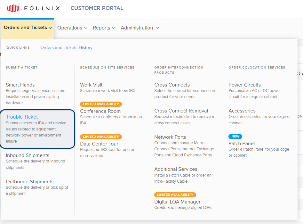Select Patch Panel ordering
Screen dimensions: 303x224
tap(242, 144)
